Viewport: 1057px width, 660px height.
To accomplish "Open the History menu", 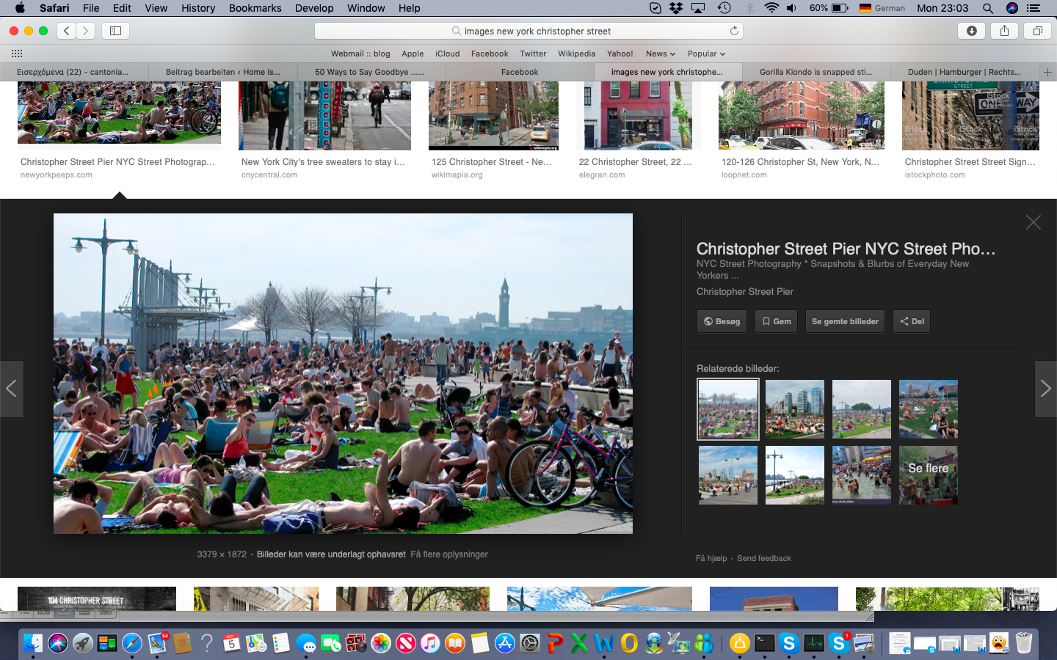I will click(198, 8).
